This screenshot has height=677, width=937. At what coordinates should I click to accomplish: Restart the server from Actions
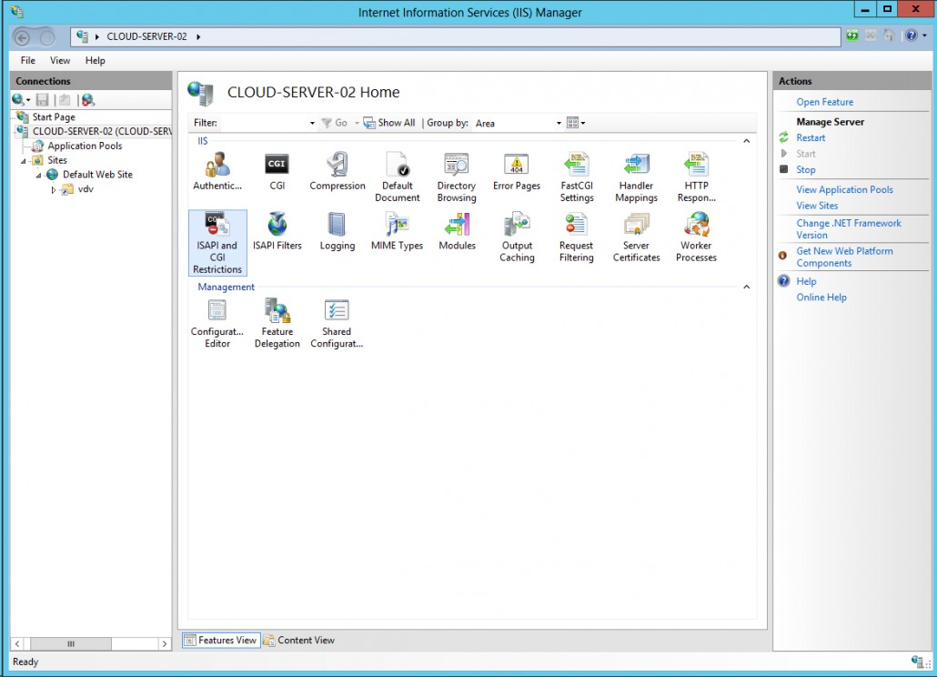coord(811,138)
